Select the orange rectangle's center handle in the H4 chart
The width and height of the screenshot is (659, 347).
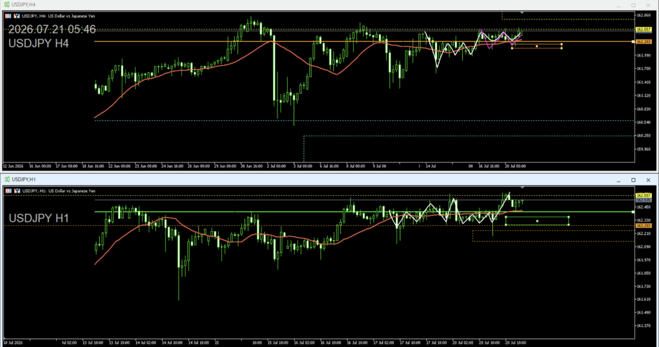click(537, 46)
